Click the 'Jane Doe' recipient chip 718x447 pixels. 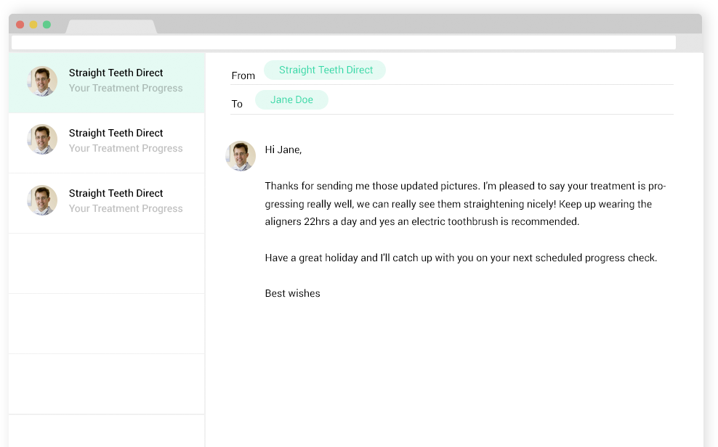point(291,99)
